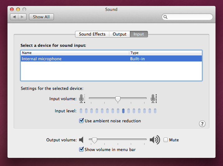Click the magnifying glass search icon
The width and height of the screenshot is (223, 166).
pos(165,17)
